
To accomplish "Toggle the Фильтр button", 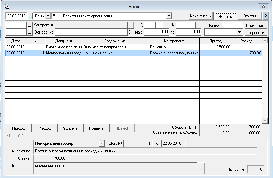I will pos(225,16).
